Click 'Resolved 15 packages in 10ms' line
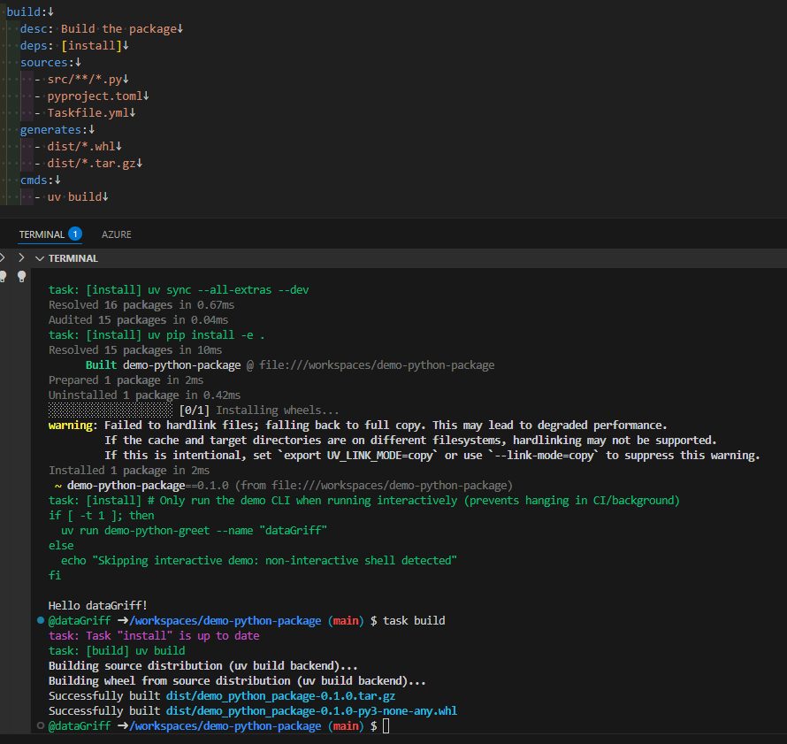The height and width of the screenshot is (744, 787). (x=135, y=350)
